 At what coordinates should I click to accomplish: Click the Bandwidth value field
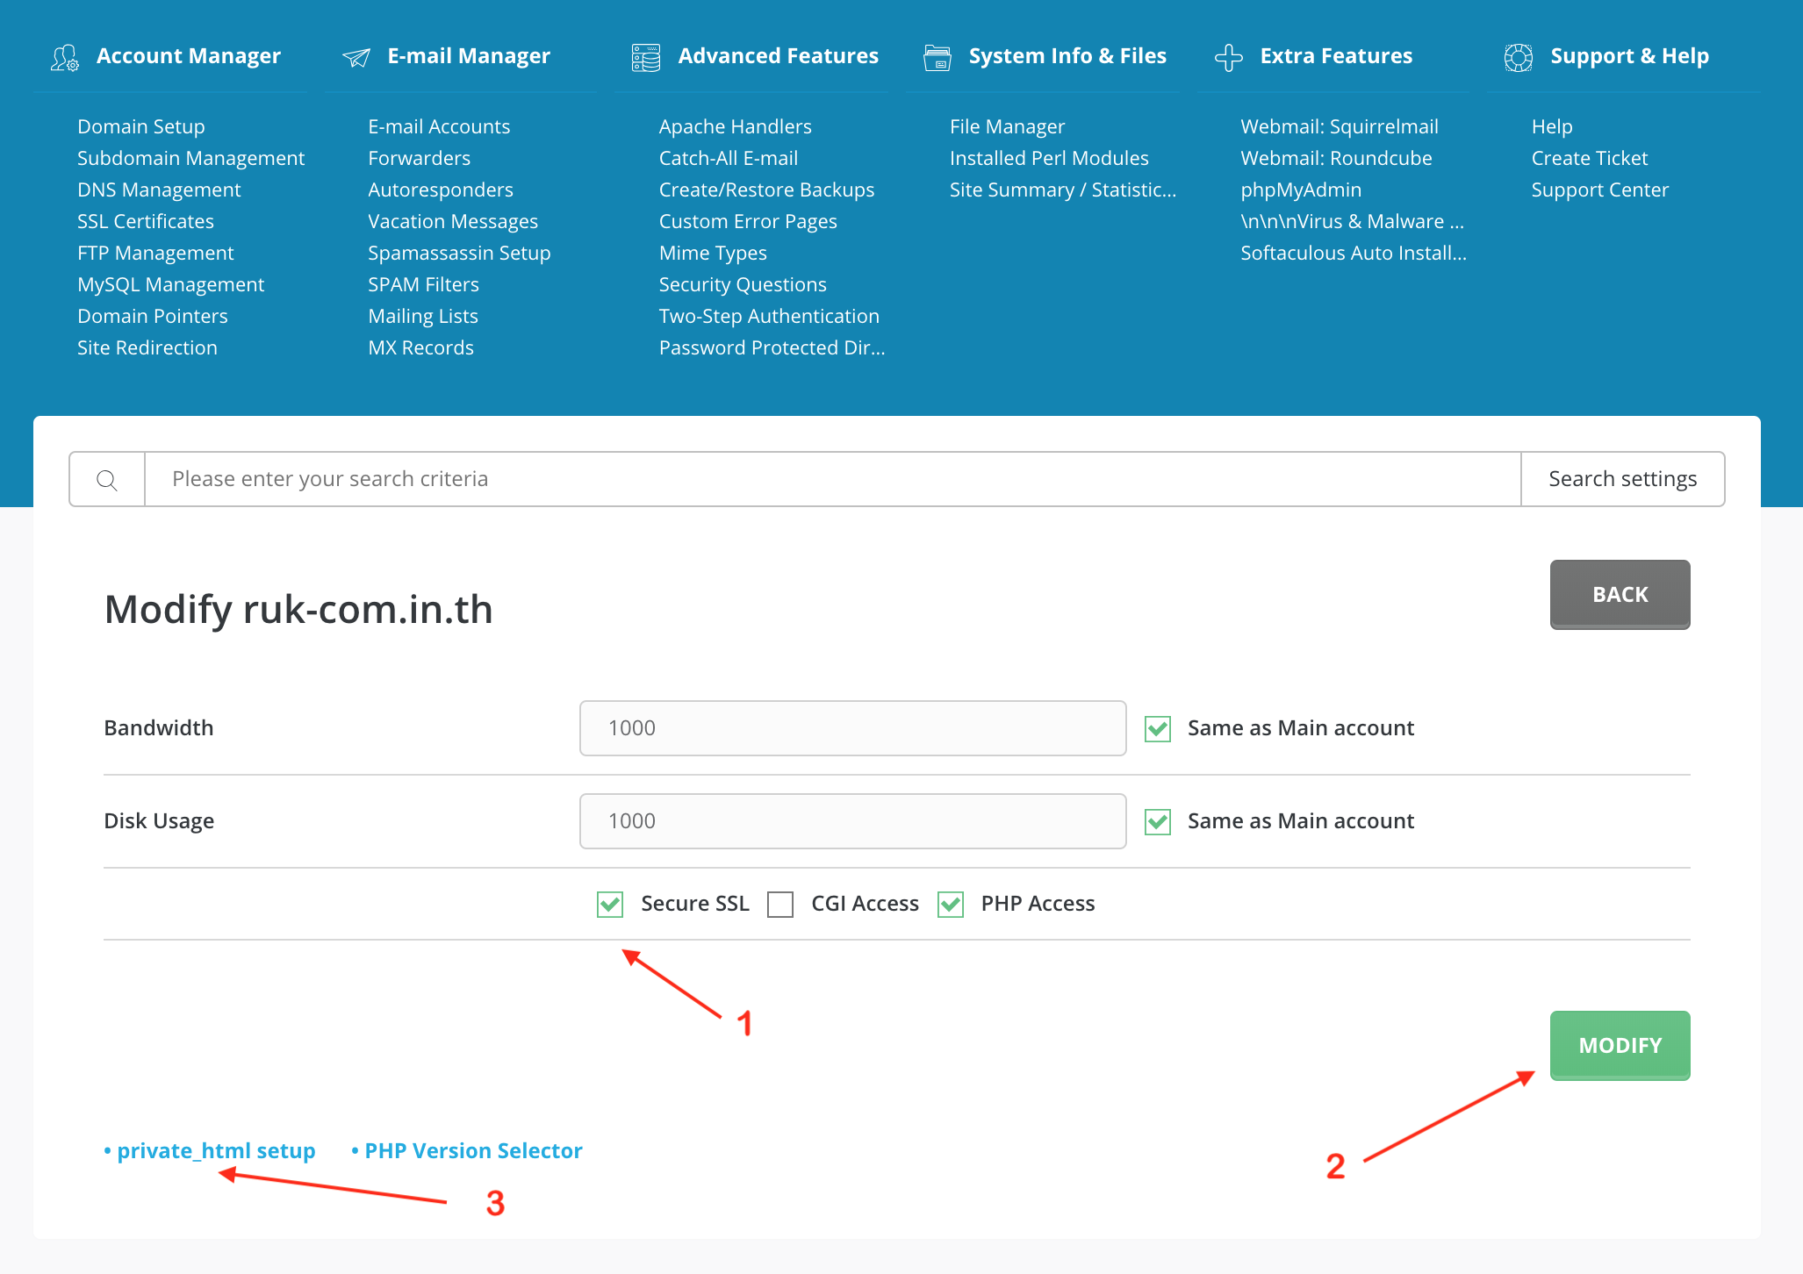tap(852, 728)
